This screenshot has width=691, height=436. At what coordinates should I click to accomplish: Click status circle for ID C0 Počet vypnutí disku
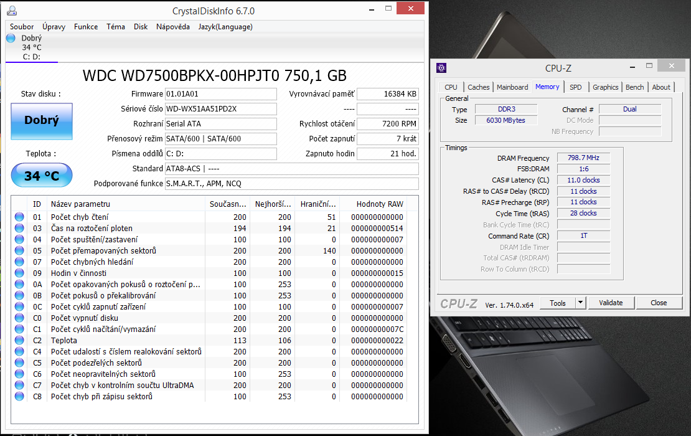point(19,318)
